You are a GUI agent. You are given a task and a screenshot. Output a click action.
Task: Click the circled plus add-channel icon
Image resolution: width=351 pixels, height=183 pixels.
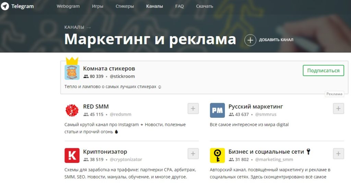[250, 40]
